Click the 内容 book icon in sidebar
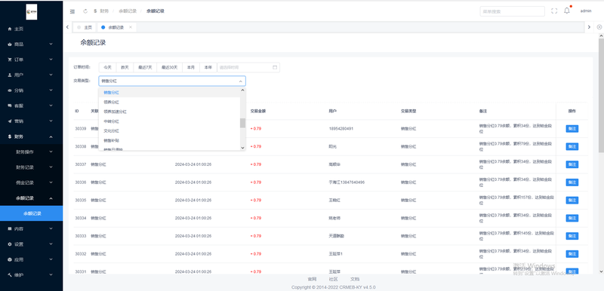This screenshot has width=604, height=291. click(10, 228)
